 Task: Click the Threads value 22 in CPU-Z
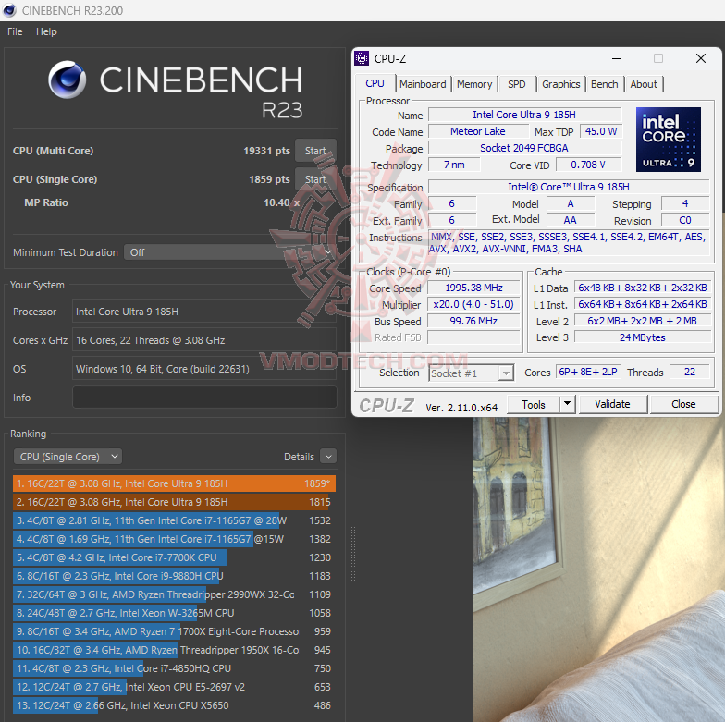pos(690,372)
